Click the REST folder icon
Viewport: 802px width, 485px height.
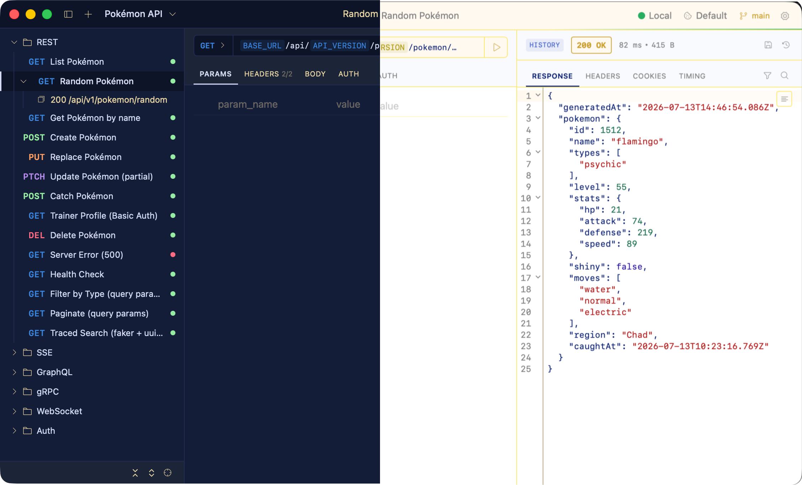coord(27,42)
